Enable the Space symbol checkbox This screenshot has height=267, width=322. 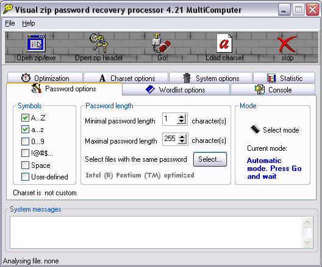(25, 165)
